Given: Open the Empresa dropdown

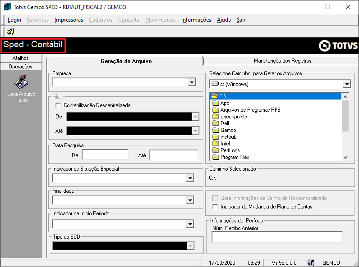Looking at the screenshot, I should tap(192, 82).
